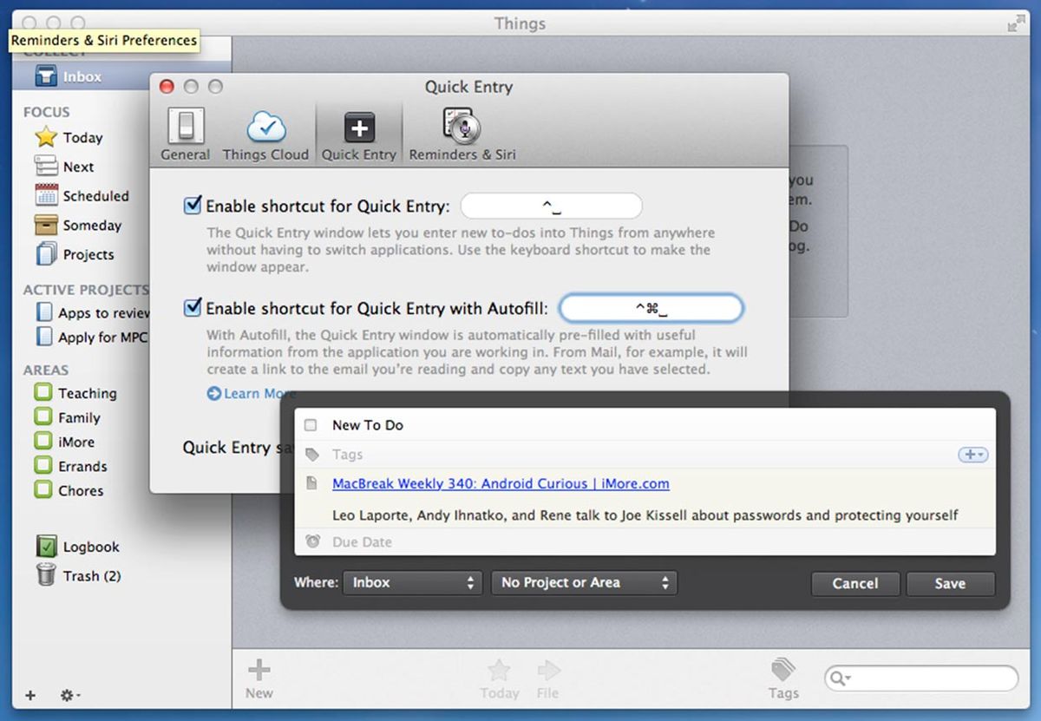Click the alarm clock Due Date icon
This screenshot has height=721, width=1041.
click(x=312, y=541)
